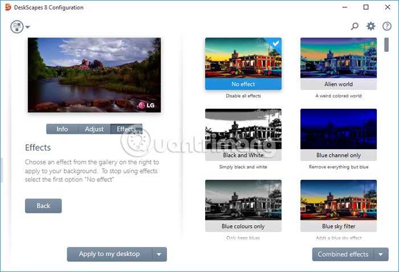Expand the Combined effects dropdown arrow
Screen dimensions: 399x272
click(381, 254)
